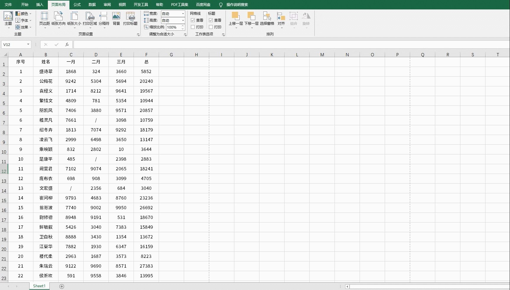This screenshot has height=290, width=510.
Task: Click the insert function fx icon
Action: pyautogui.click(x=67, y=45)
